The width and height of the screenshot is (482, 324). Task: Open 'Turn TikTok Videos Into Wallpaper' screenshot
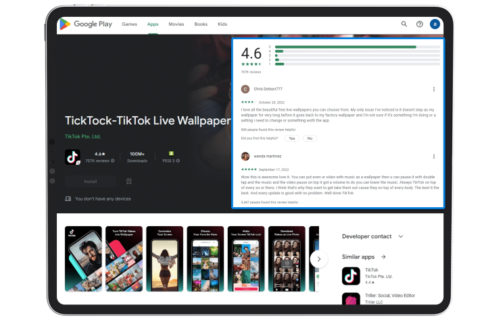[x=124, y=259]
